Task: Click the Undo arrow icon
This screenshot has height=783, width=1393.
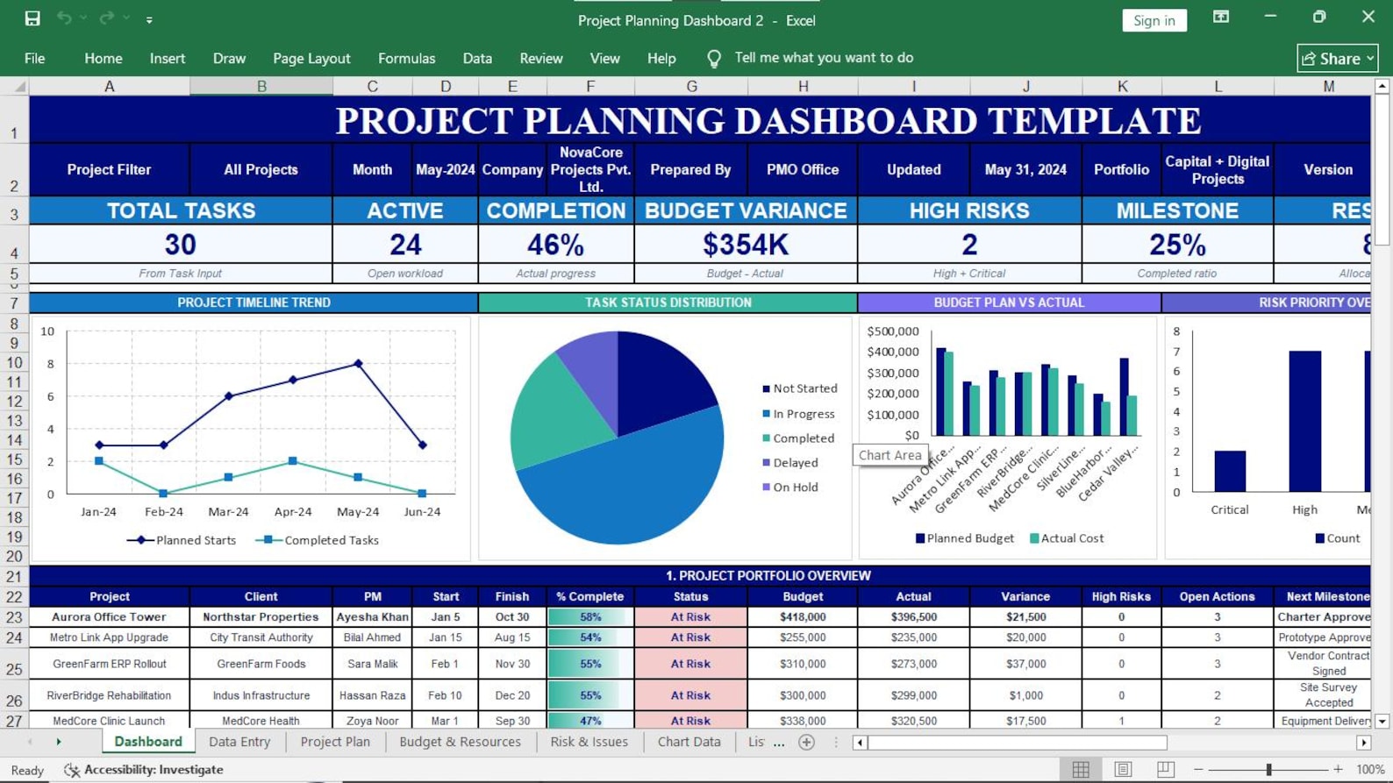Action: (64, 18)
